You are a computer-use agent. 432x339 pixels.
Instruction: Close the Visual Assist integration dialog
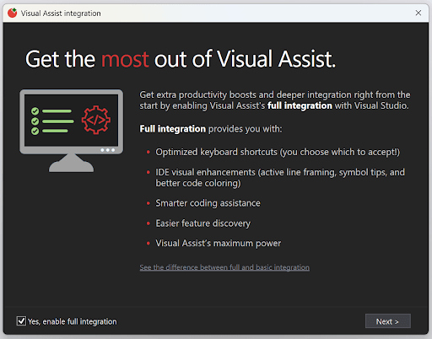pyautogui.click(x=418, y=13)
